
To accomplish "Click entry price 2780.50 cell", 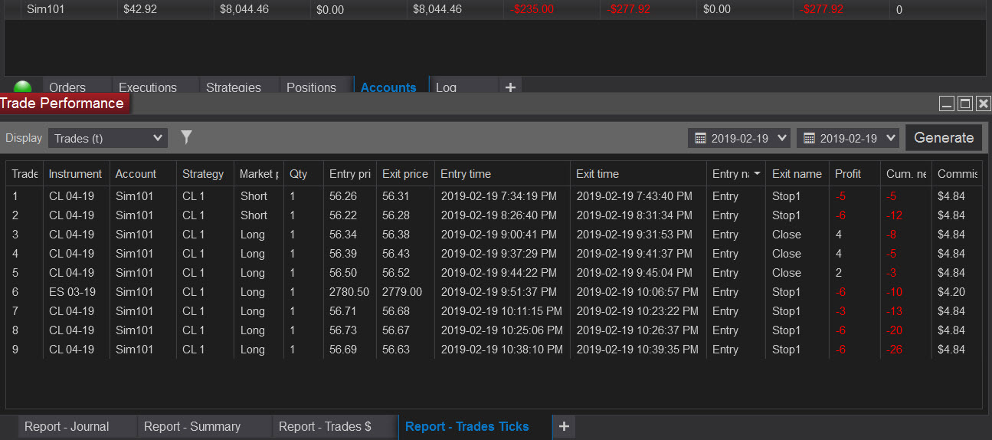I will 349,292.
